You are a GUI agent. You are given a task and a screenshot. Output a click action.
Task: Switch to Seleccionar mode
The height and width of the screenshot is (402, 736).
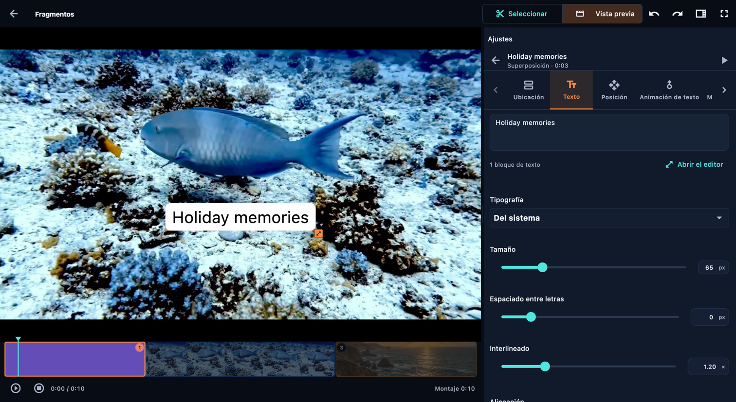(x=522, y=14)
